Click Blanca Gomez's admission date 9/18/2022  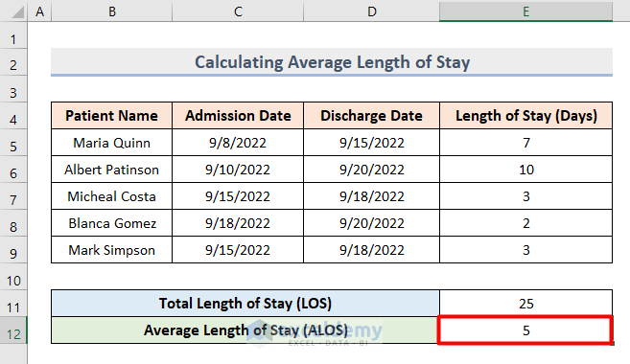point(238,223)
